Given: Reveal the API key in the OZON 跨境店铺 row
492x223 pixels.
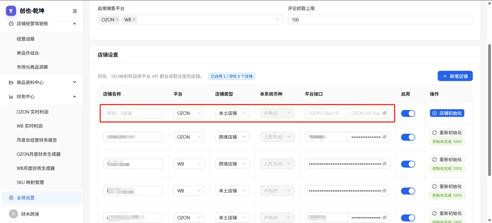Looking at the screenshot, I should [x=384, y=137].
